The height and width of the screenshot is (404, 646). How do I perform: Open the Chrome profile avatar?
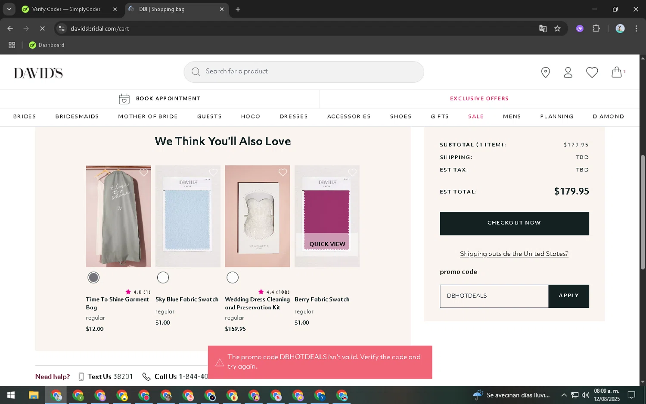click(x=620, y=28)
